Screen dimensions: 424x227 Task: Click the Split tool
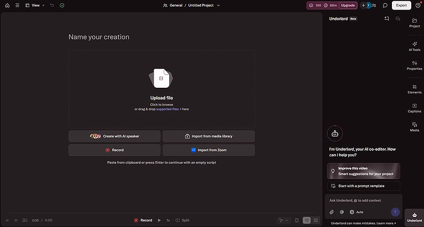[182, 220]
